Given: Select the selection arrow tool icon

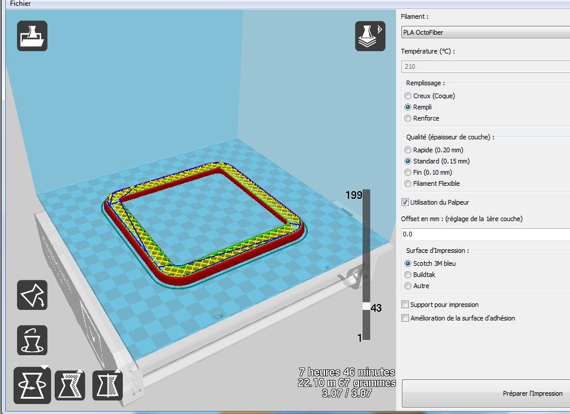Looking at the screenshot, I should [32, 295].
